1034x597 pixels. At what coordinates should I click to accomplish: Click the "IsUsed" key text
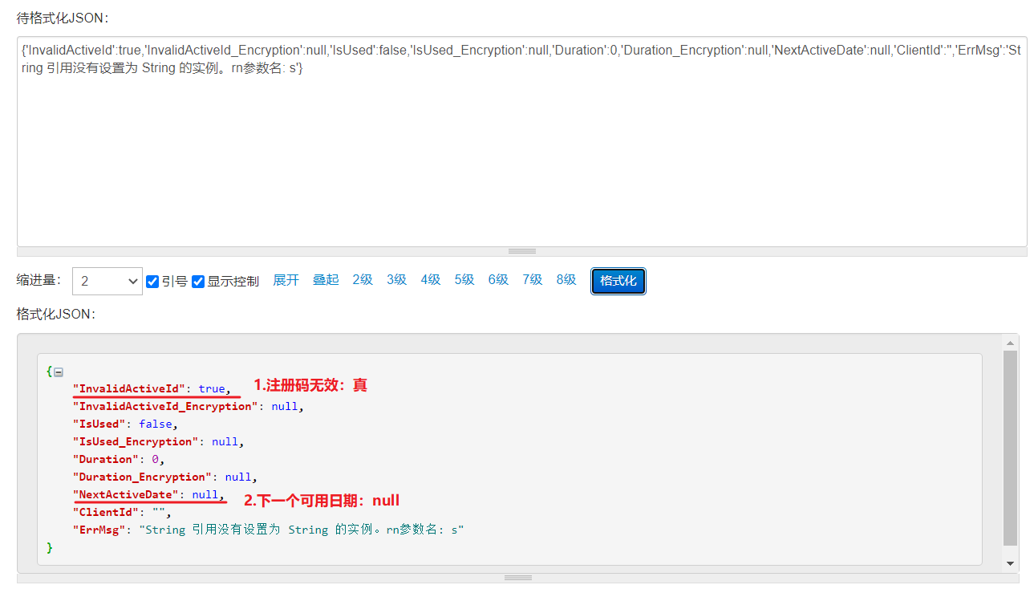click(99, 424)
